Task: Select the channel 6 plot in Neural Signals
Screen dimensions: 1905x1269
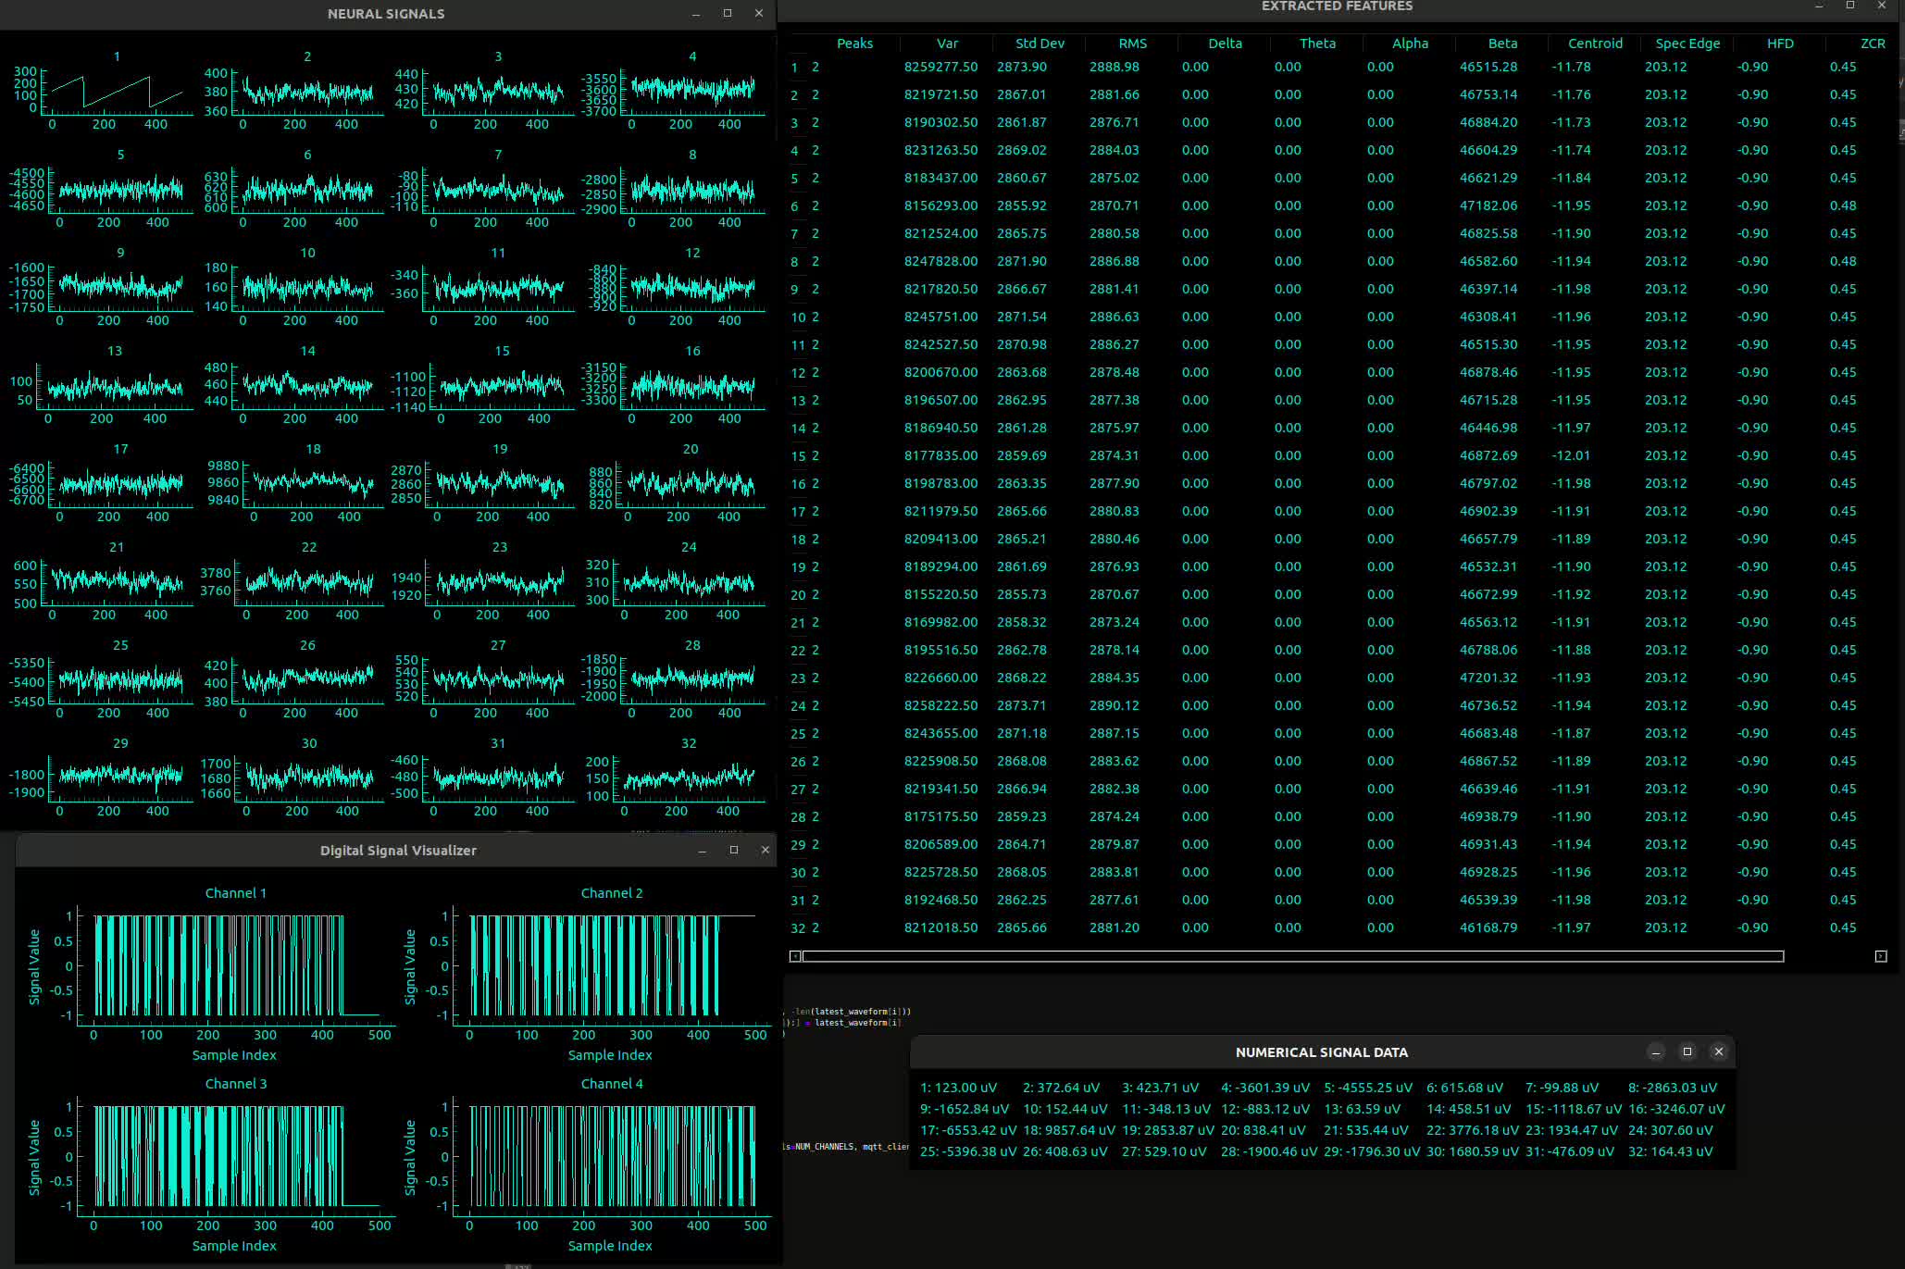Action: click(x=308, y=191)
